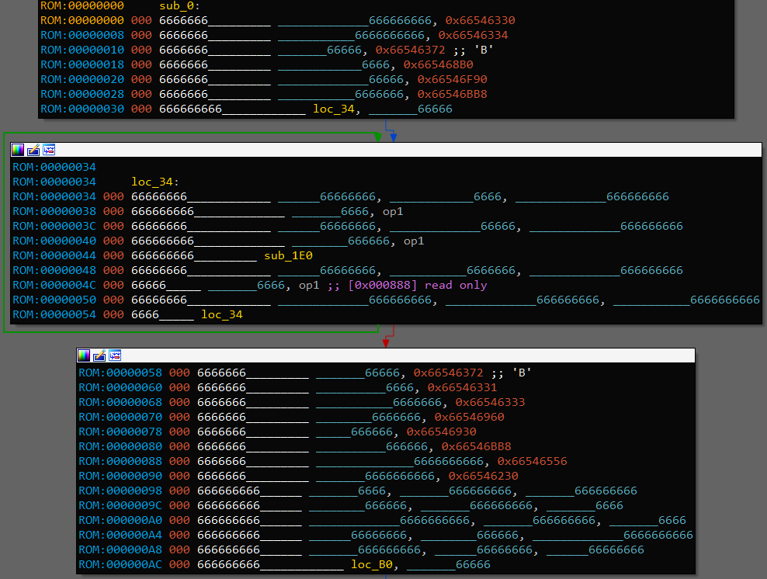Click the group nodes icon in the ROM:00000058 block
The width and height of the screenshot is (767, 579).
pyautogui.click(x=115, y=355)
